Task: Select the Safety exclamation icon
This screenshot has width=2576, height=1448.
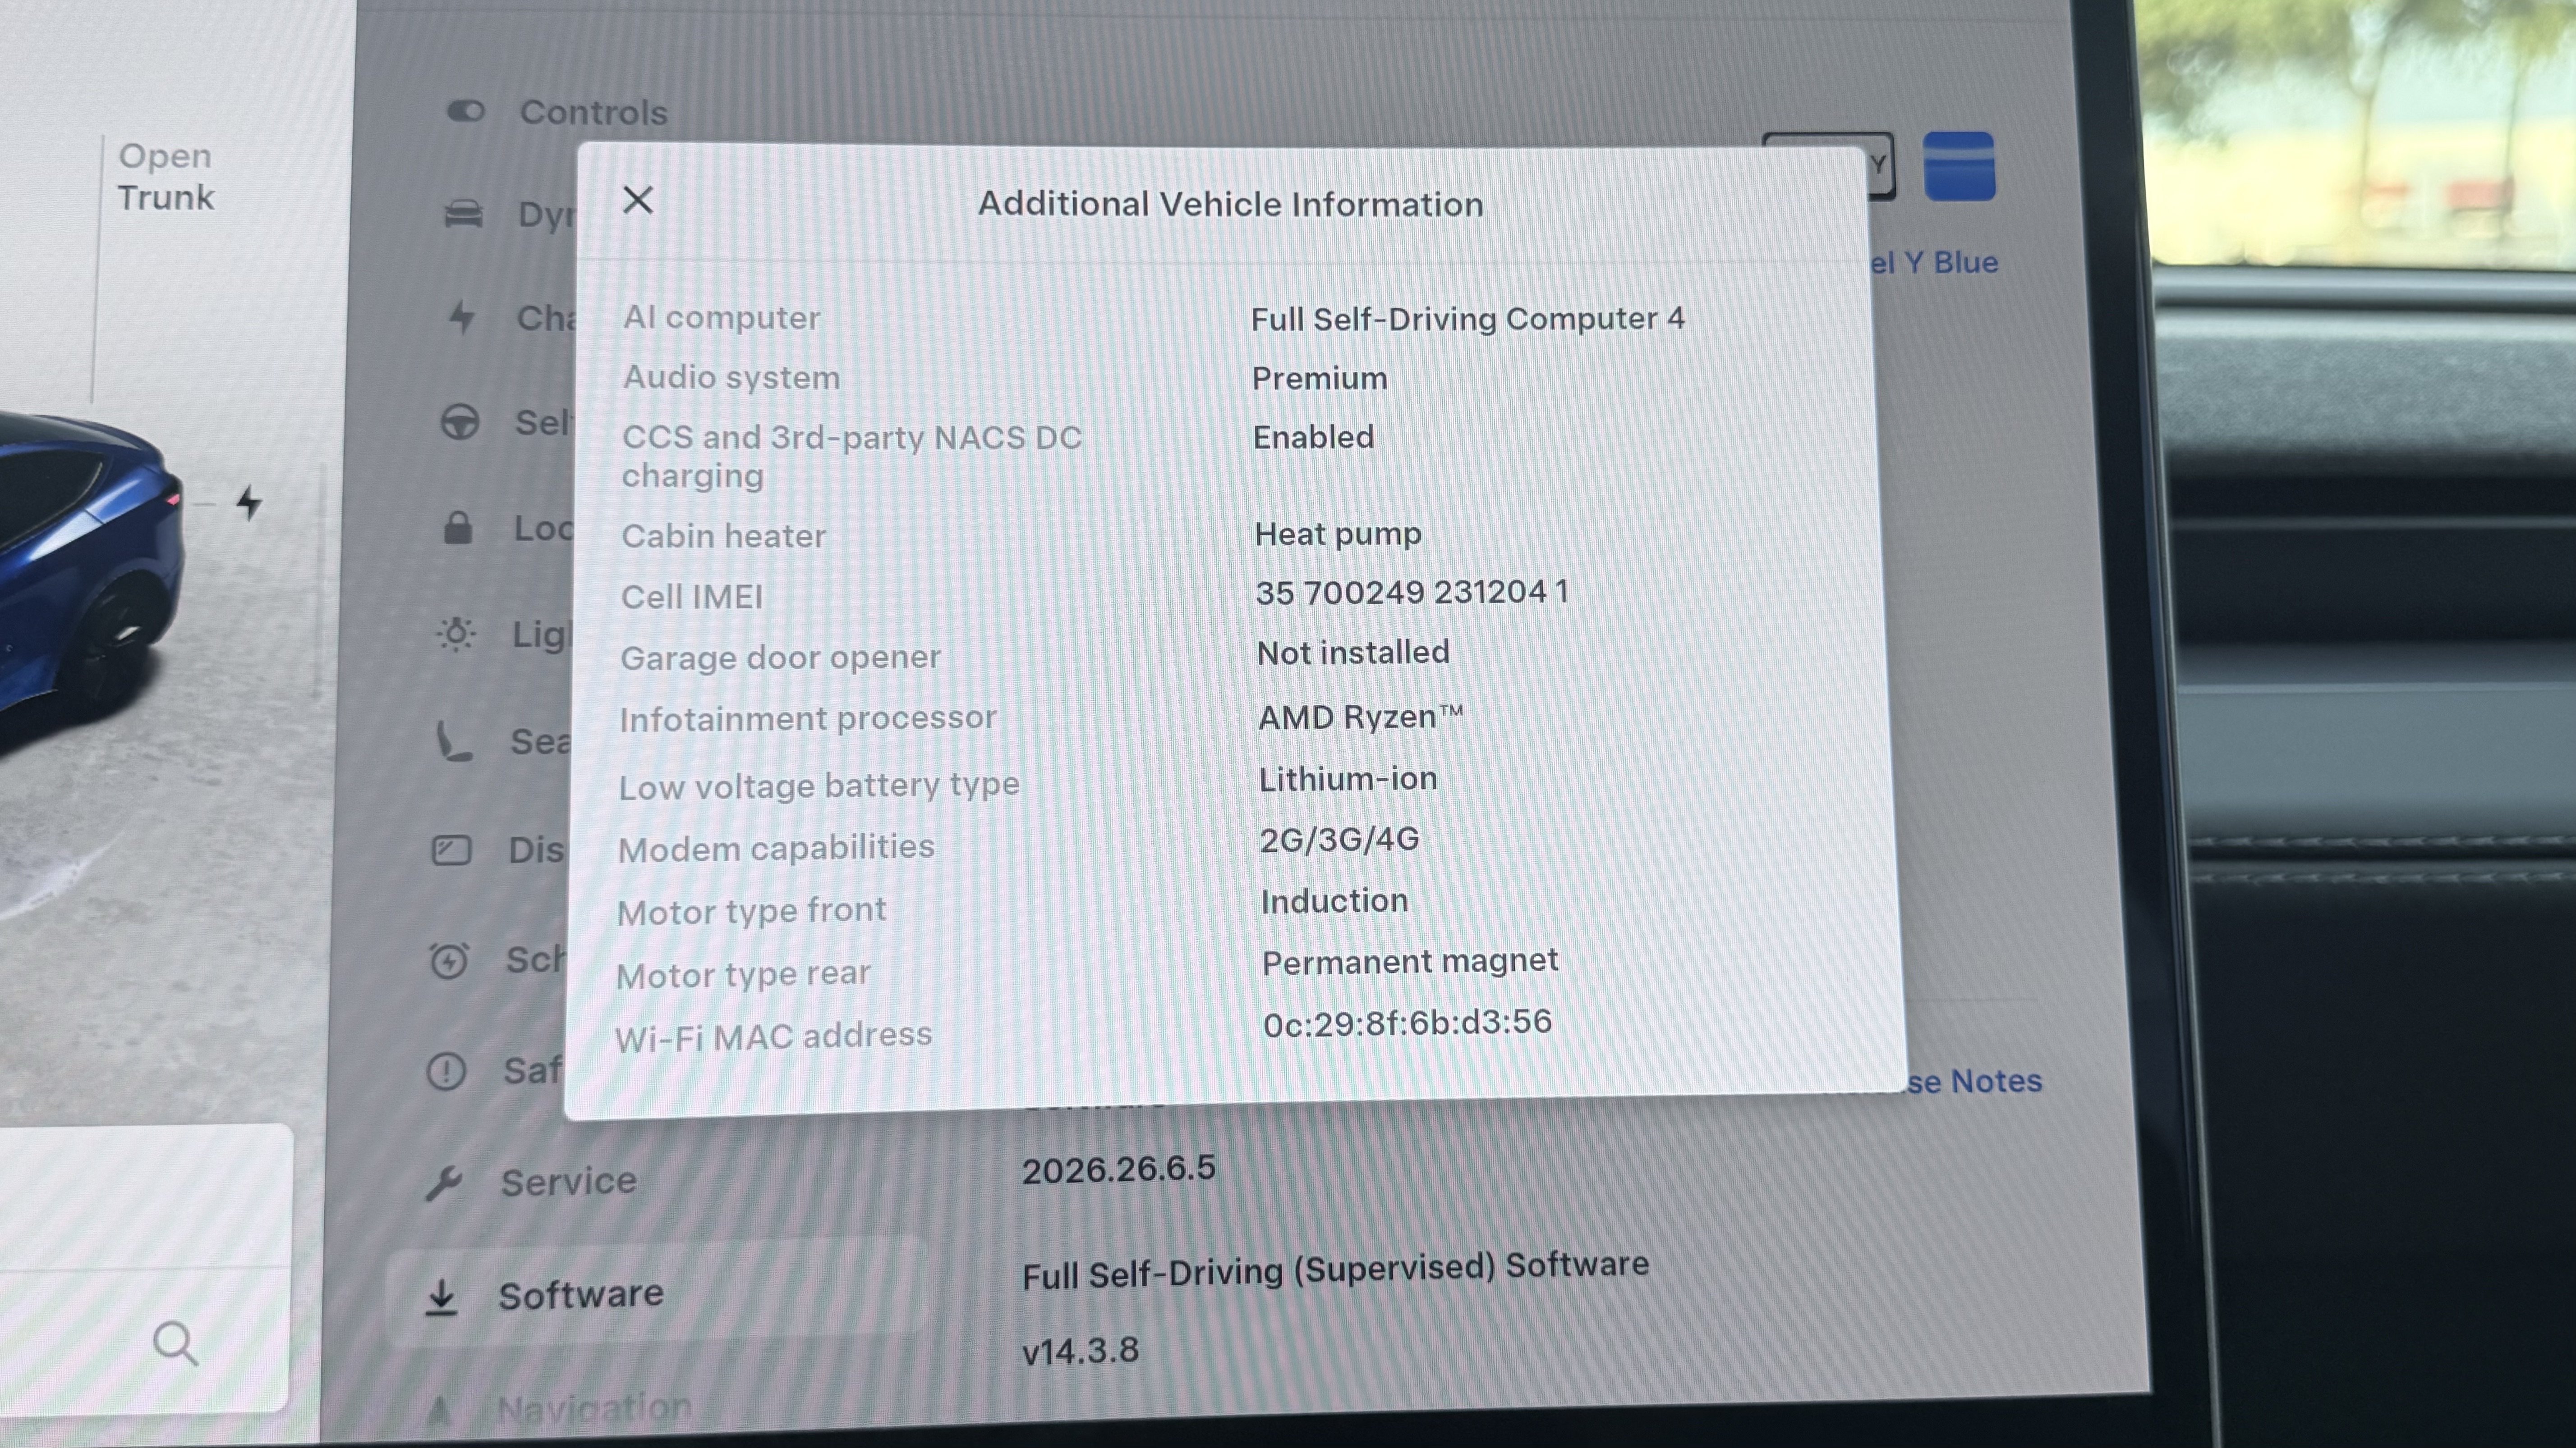Action: coord(446,1071)
